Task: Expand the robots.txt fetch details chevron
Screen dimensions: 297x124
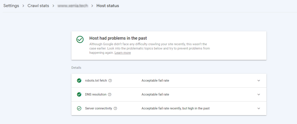Action: (259, 80)
